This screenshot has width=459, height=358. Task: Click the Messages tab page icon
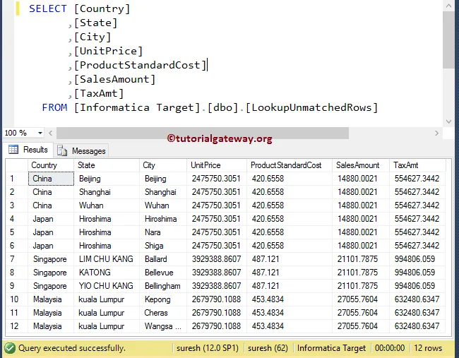62,150
